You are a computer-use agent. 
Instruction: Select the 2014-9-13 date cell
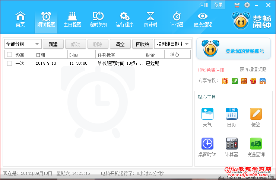46,63
